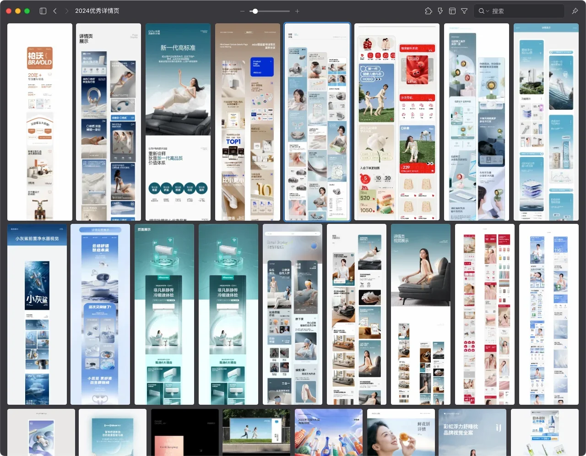Select the Detail Display eye mask thumbnail
The image size is (586, 456).
(293, 315)
